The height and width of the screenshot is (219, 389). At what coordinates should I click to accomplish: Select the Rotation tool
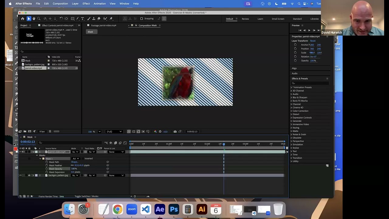coord(61,19)
